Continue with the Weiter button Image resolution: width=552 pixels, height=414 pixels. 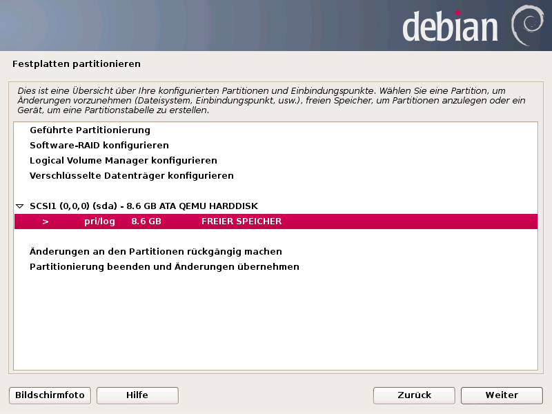[502, 395]
